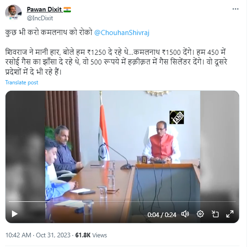Click the first line of Hindi tweet text

tap(77, 33)
